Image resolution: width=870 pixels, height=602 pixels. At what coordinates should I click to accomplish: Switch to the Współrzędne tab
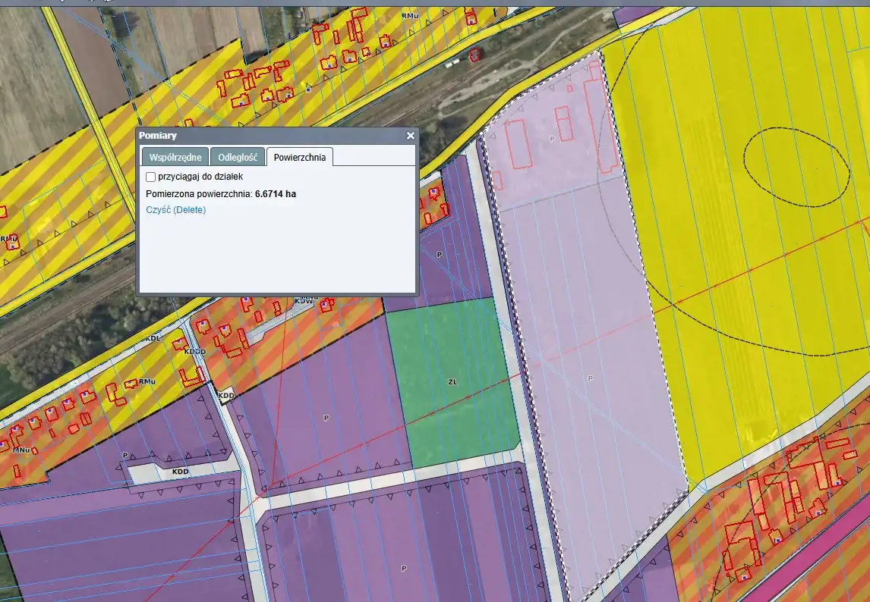(175, 157)
